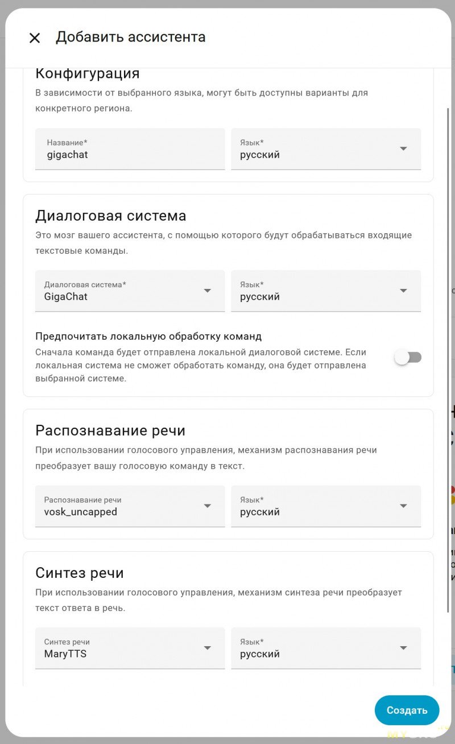
Task: Click arrow icon of speech synthesis language
Action: point(403,648)
